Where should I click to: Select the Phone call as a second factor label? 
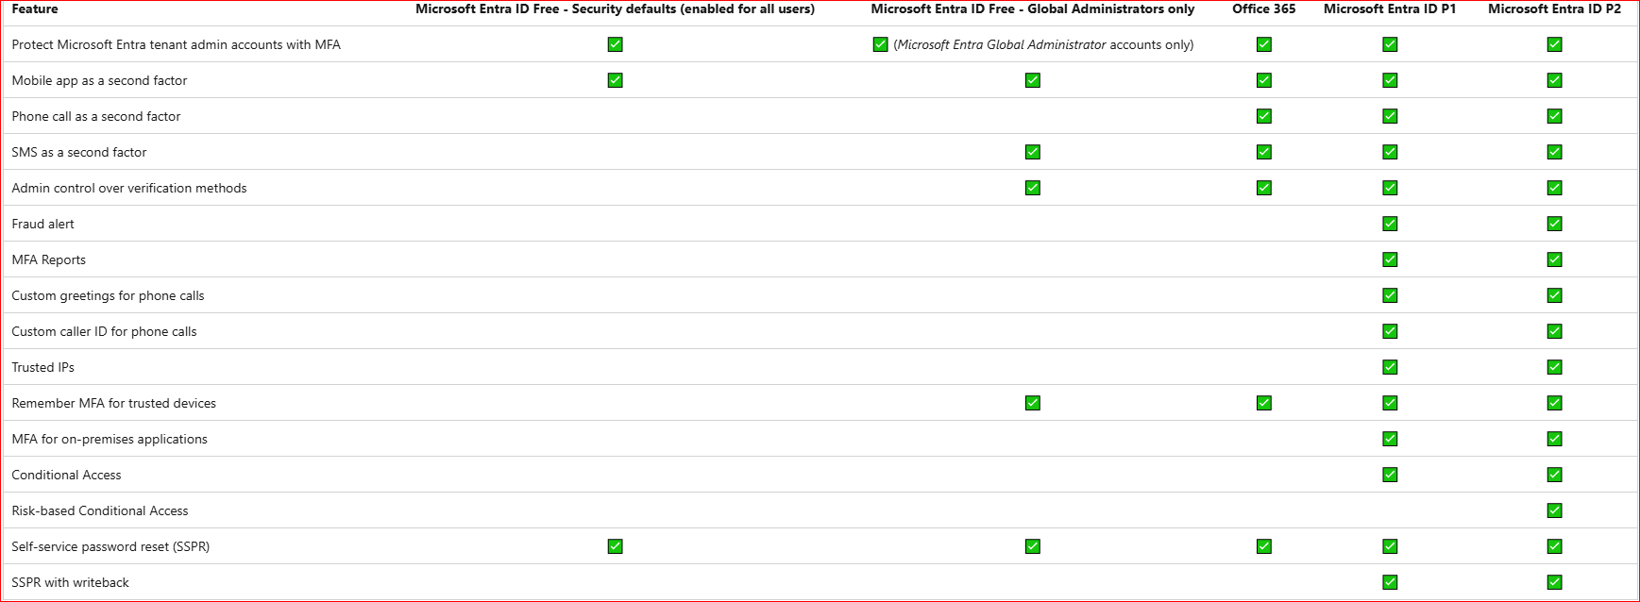[x=96, y=116]
